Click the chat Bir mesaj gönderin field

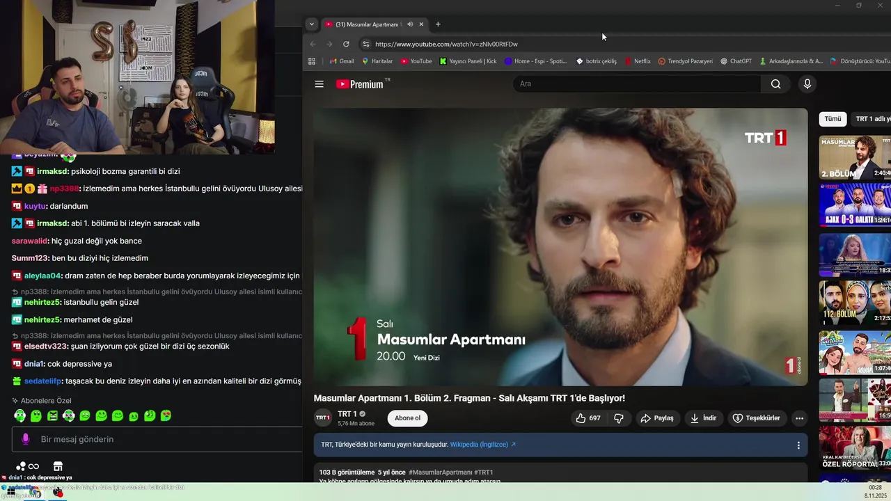(x=157, y=439)
